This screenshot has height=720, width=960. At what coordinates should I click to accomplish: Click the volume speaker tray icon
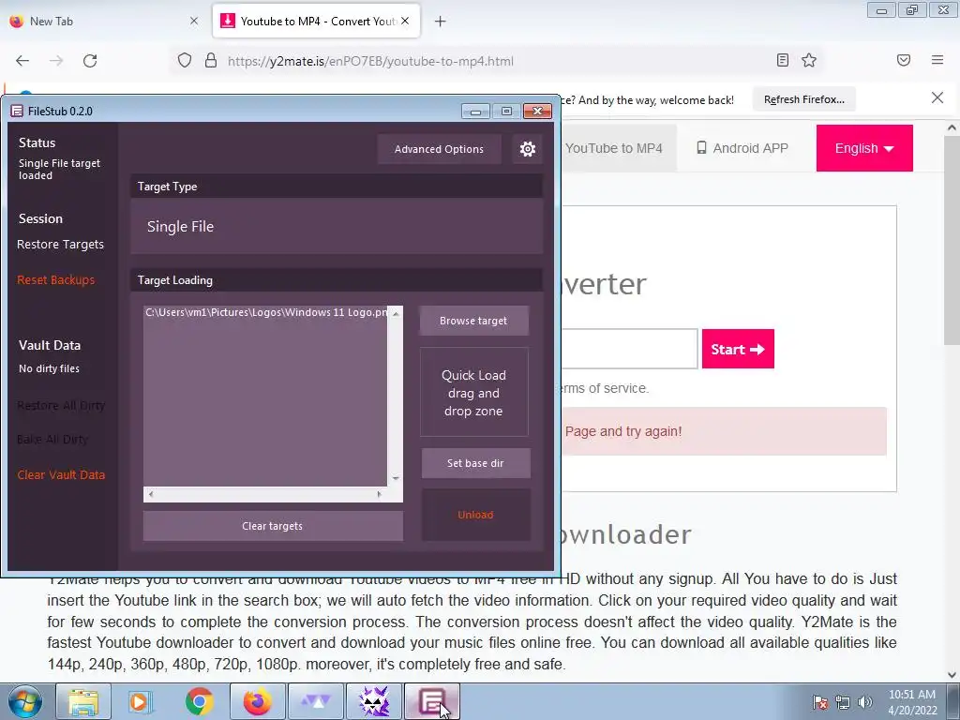pyautogui.click(x=865, y=702)
